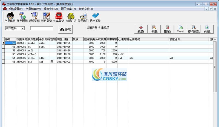Screen dimensions: 219x127
Task: Open 学员信息 toolbar icon
Action: pyautogui.click(x=10, y=17)
